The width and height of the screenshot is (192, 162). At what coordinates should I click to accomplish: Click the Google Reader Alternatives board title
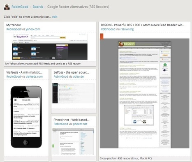[x=78, y=7]
